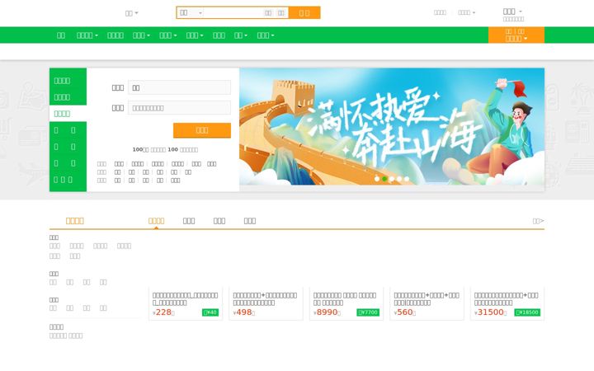Click the first input field in the search form
This screenshot has width=594, height=371.
(179, 87)
